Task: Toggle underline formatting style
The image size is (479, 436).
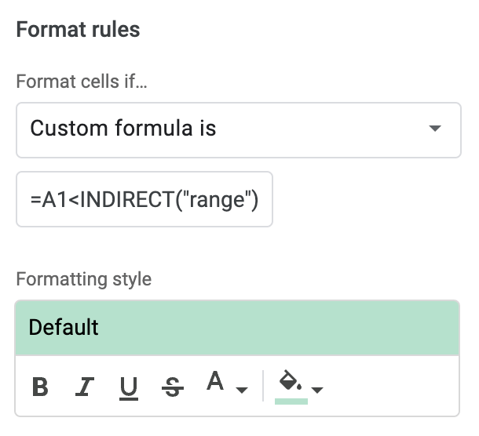Action: point(129,387)
